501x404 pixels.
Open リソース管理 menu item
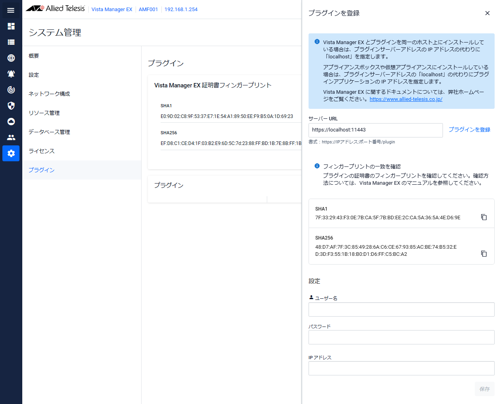point(82,113)
